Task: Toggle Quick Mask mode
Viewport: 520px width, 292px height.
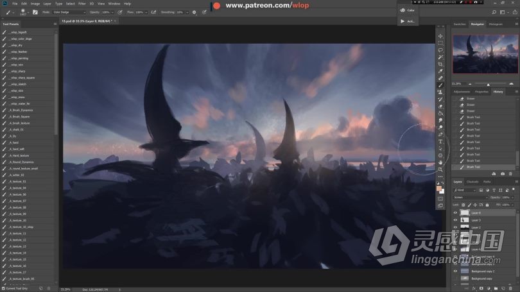Action: point(440,198)
